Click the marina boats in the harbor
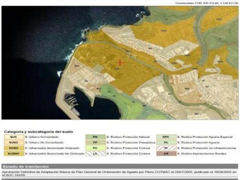This screenshot has height=180, width=240. click(x=71, y=101)
